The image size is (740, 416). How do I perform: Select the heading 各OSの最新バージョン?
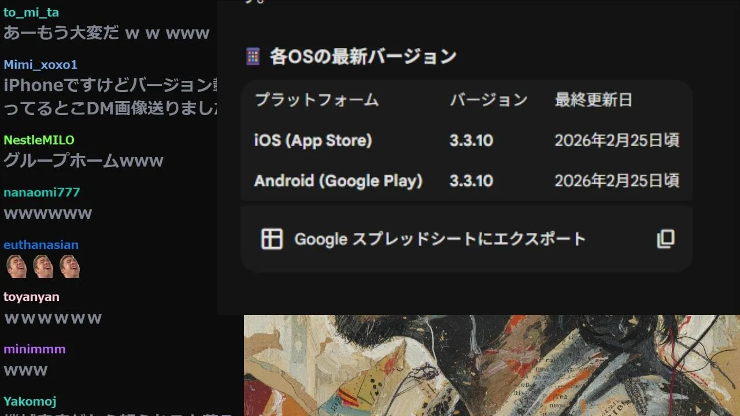tap(363, 57)
